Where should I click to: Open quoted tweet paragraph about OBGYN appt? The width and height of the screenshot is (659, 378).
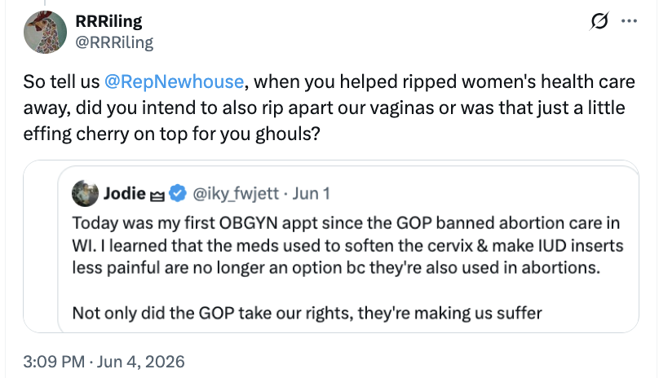[x=347, y=245]
